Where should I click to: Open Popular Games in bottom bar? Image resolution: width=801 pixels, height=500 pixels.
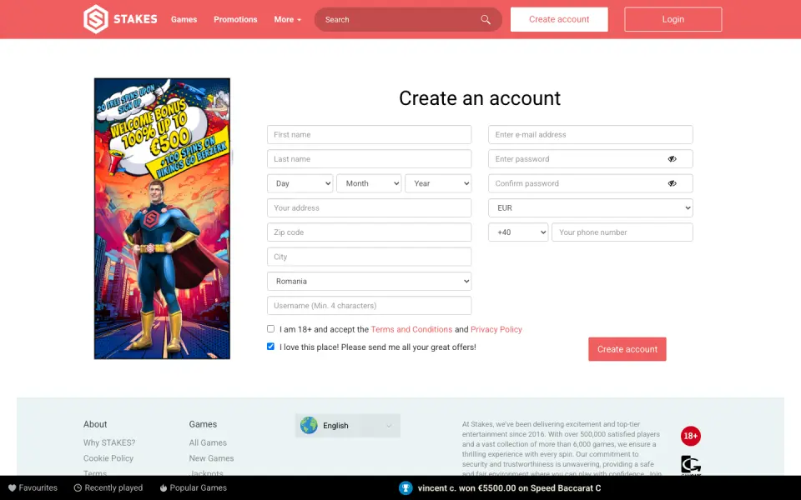click(193, 487)
